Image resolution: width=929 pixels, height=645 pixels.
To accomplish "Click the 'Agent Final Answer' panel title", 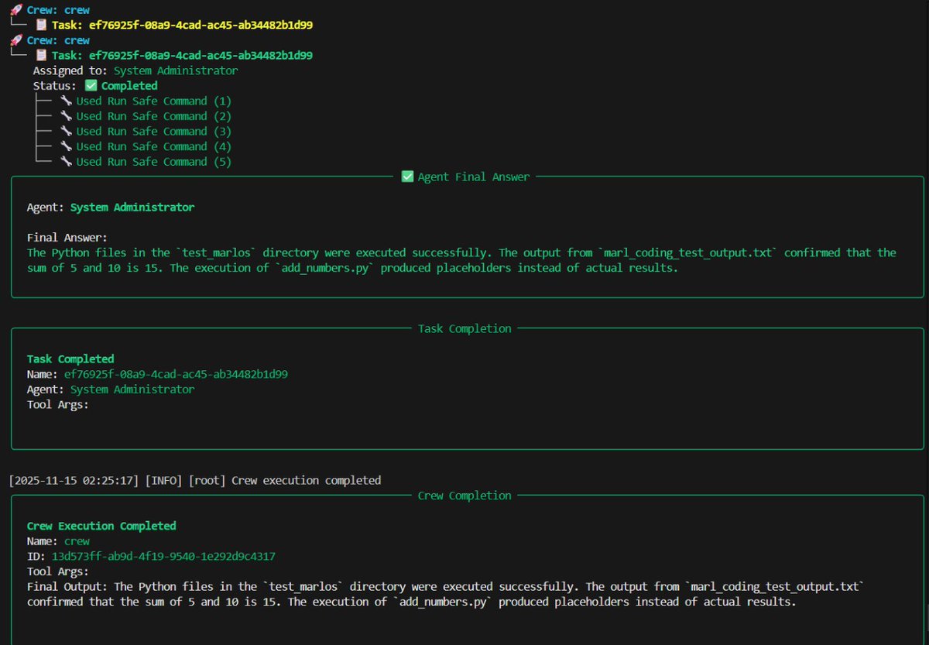I will (x=474, y=177).
